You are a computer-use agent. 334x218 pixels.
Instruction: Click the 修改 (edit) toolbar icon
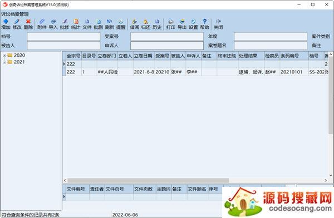click(x=17, y=24)
